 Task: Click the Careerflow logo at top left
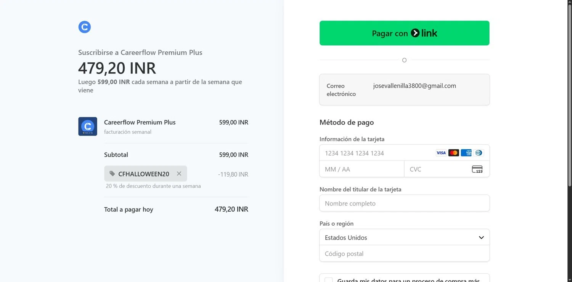click(x=85, y=27)
